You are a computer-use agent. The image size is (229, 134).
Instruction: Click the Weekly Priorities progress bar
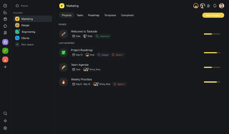pos(212,82)
